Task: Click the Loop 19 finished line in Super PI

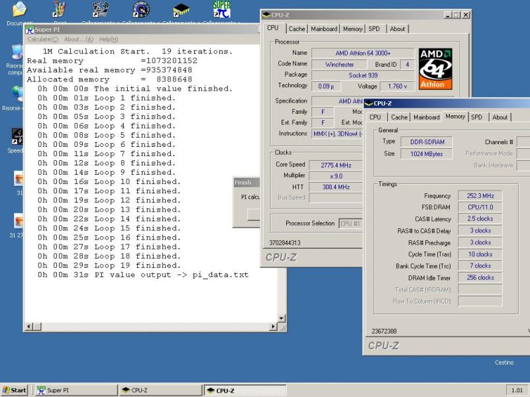Action: click(x=109, y=266)
